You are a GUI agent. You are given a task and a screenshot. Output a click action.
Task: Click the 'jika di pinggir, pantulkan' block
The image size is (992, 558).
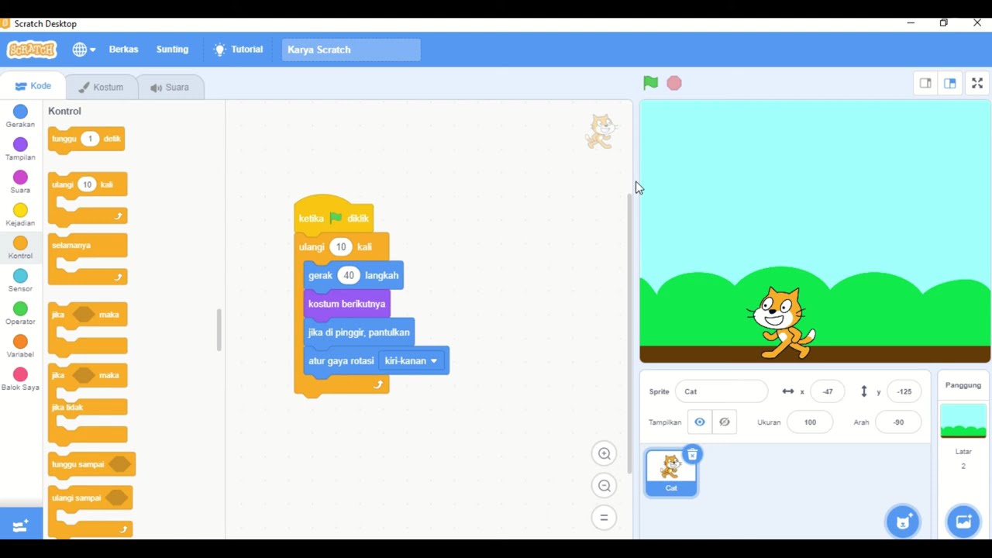(x=359, y=332)
